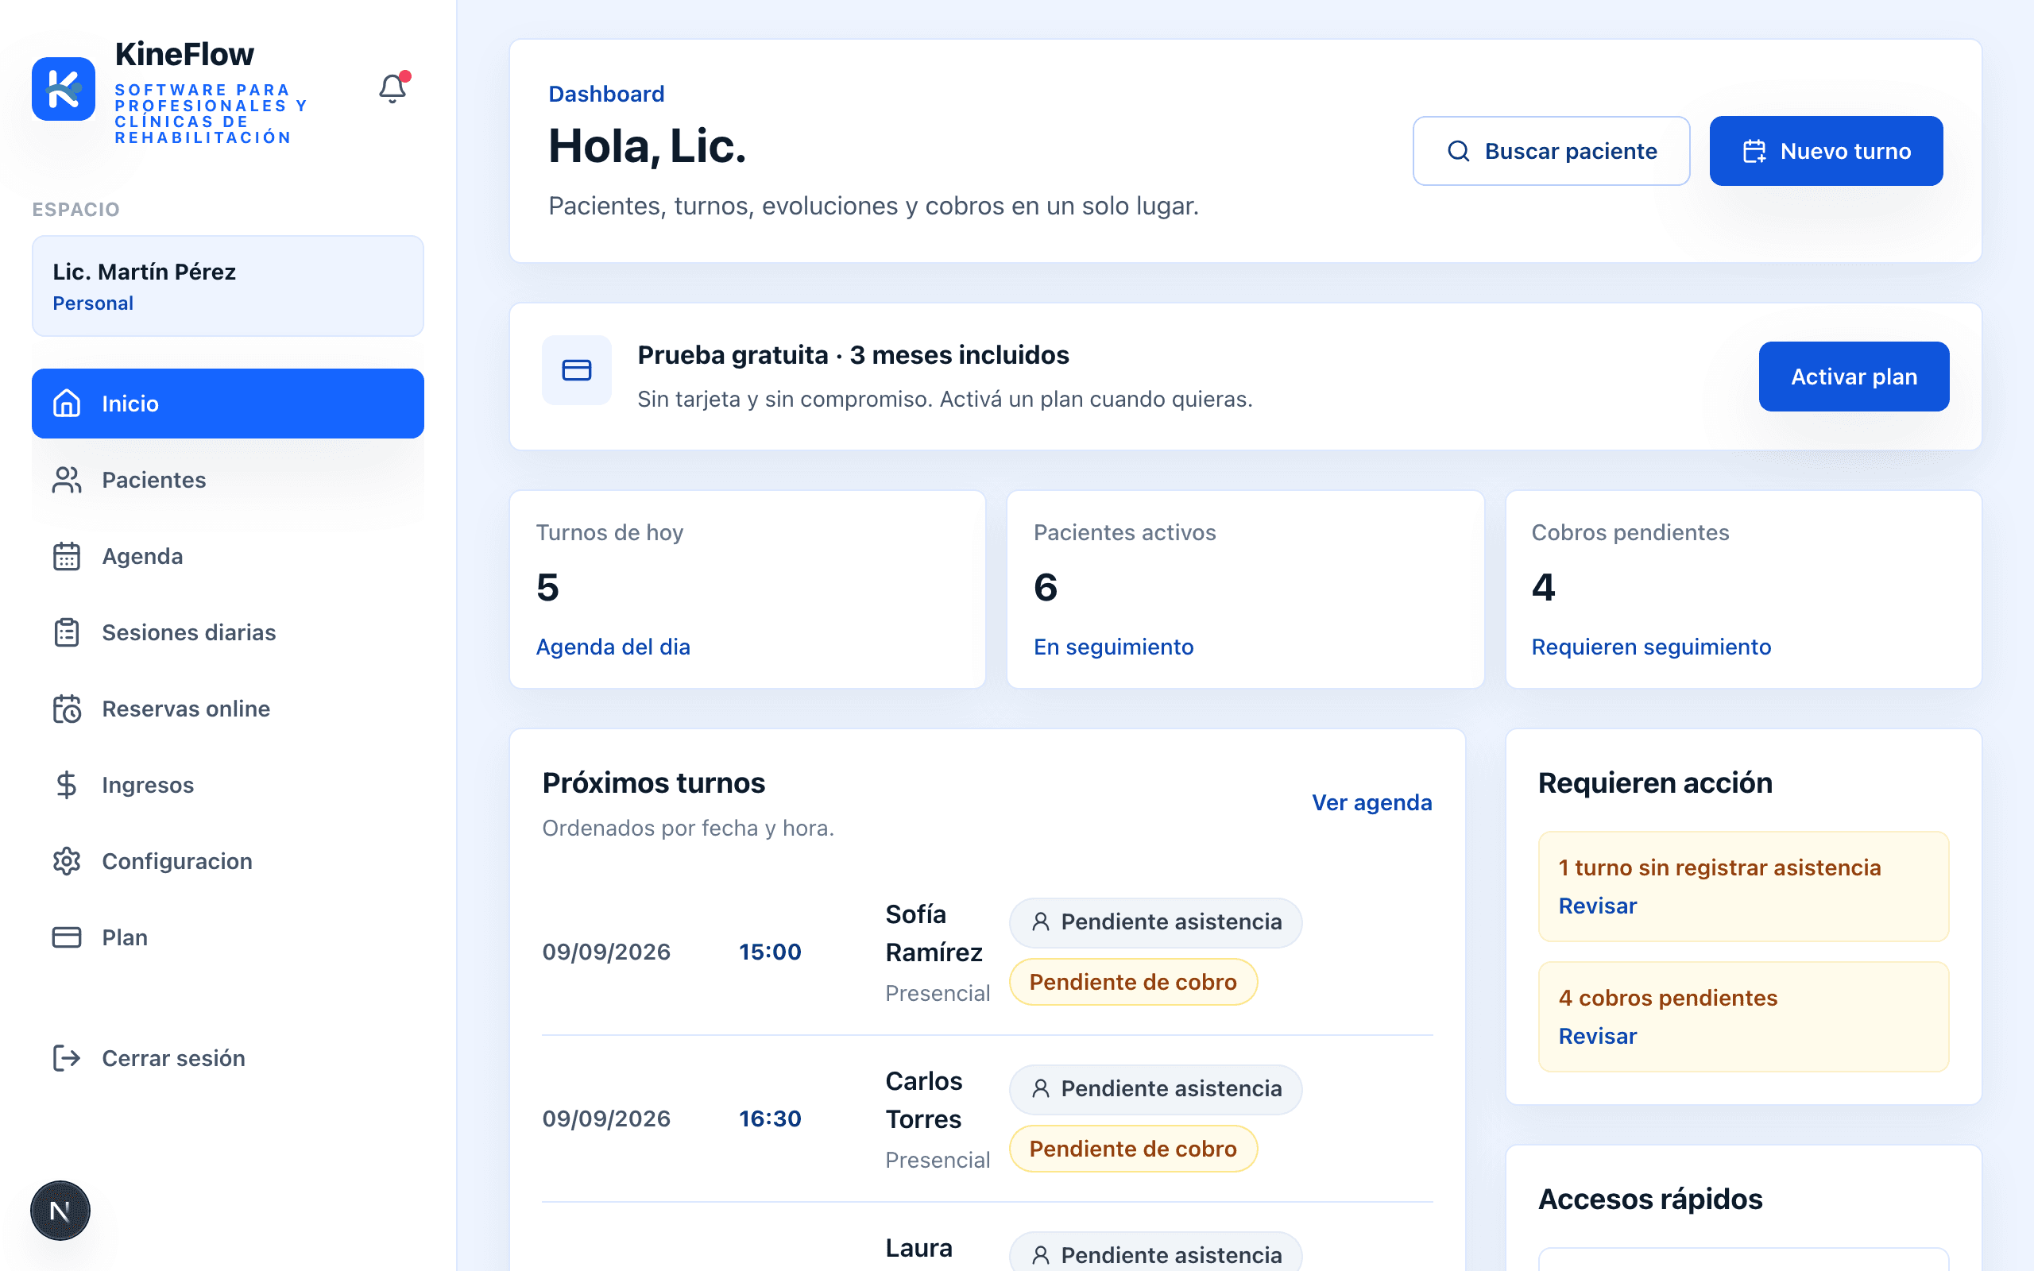The image size is (2034, 1271).
Task: Click the Configuracion gear icon
Action: coord(67,862)
